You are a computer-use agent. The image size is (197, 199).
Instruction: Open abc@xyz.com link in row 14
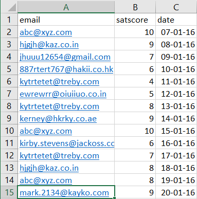pyautogui.click(x=46, y=180)
